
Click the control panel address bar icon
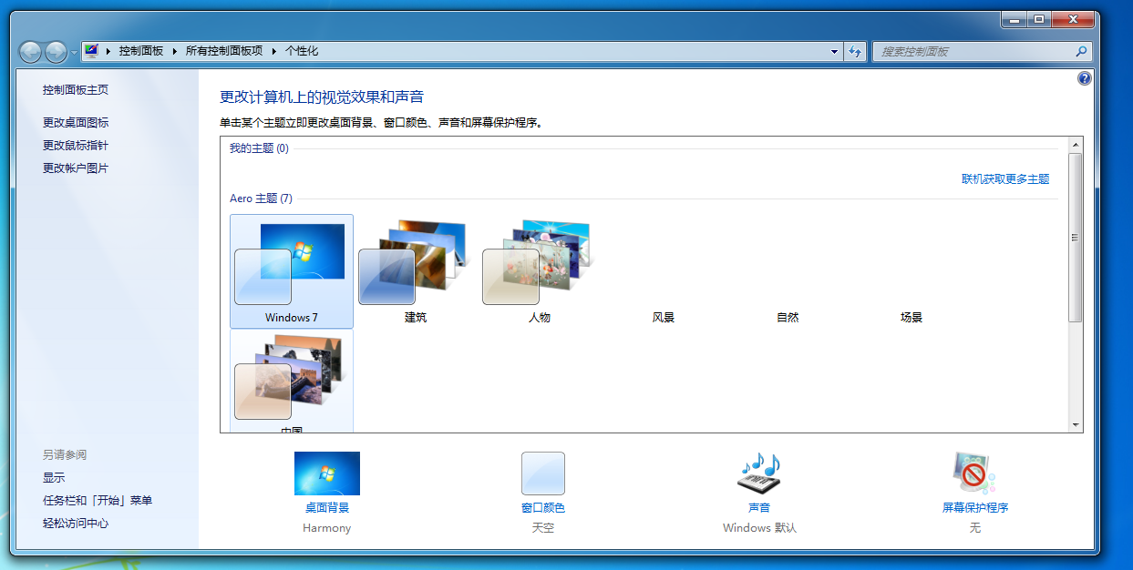coord(91,51)
